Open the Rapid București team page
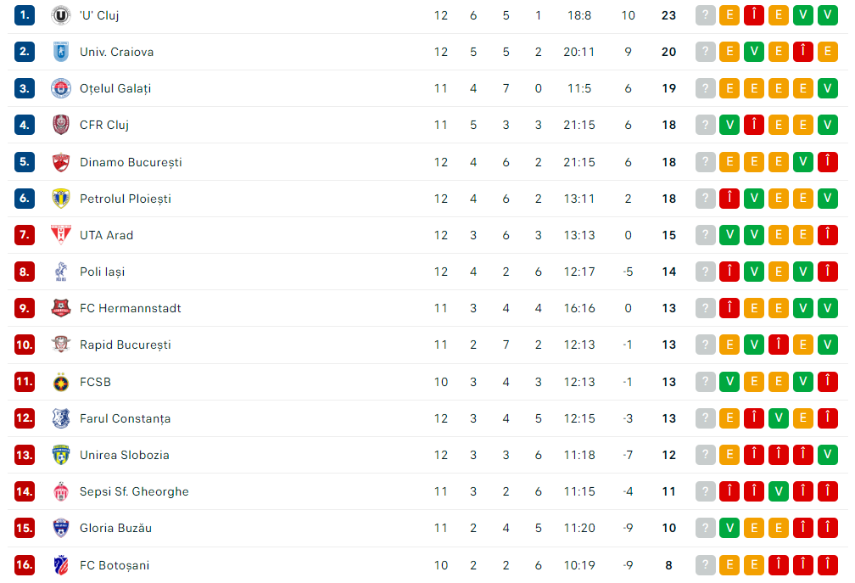The height and width of the screenshot is (583, 855). [x=125, y=345]
